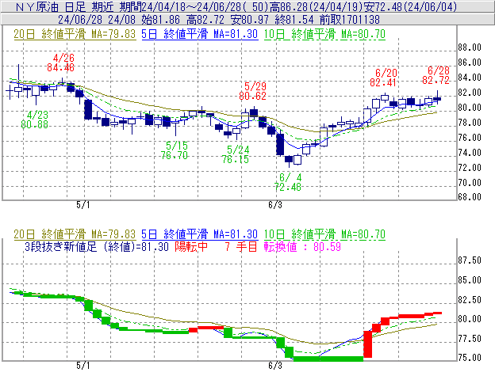Click the 5/24 76.15 low label
This screenshot has width=495, height=376.
click(236, 154)
